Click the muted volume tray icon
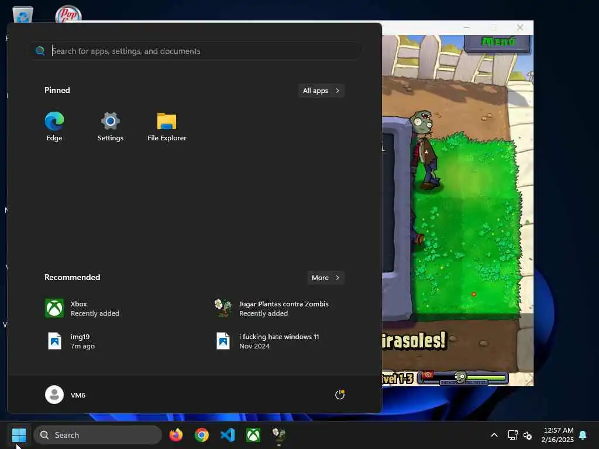Viewport: 599px width, 449px height. point(528,435)
